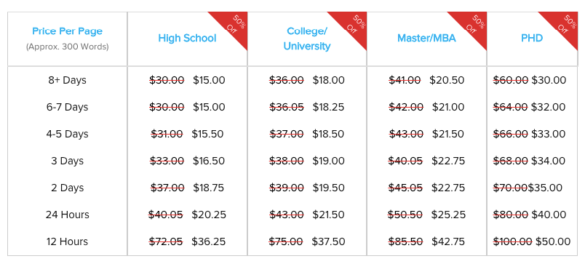Click the struck-through $60.00 PHD price

511,80
